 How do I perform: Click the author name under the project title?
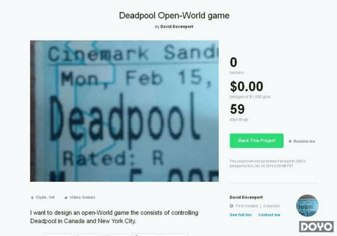click(x=177, y=27)
